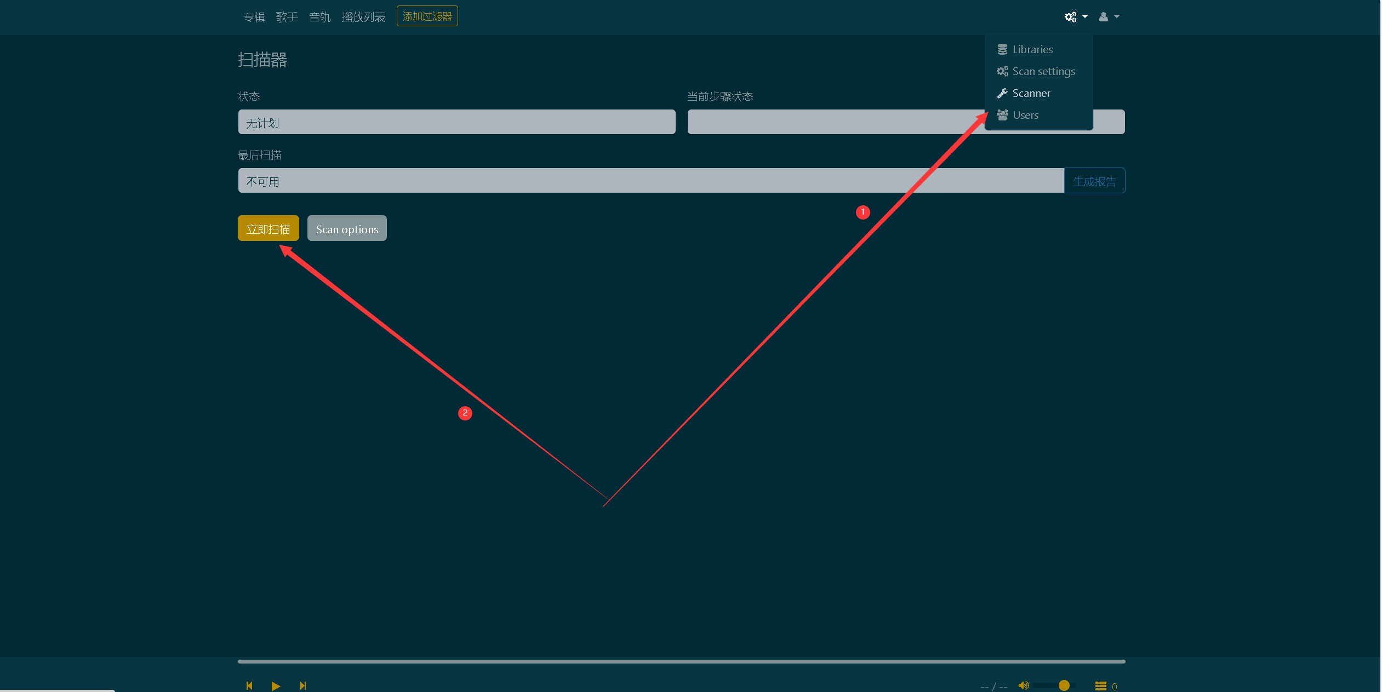The width and height of the screenshot is (1382, 692).
Task: Adjust the volume slider knob
Action: [1064, 685]
